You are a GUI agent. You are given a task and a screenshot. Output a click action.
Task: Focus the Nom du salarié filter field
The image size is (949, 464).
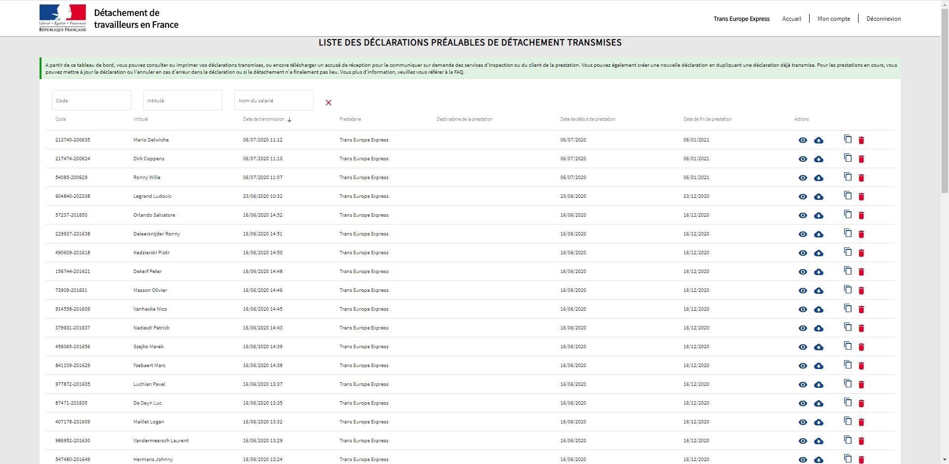(274, 100)
